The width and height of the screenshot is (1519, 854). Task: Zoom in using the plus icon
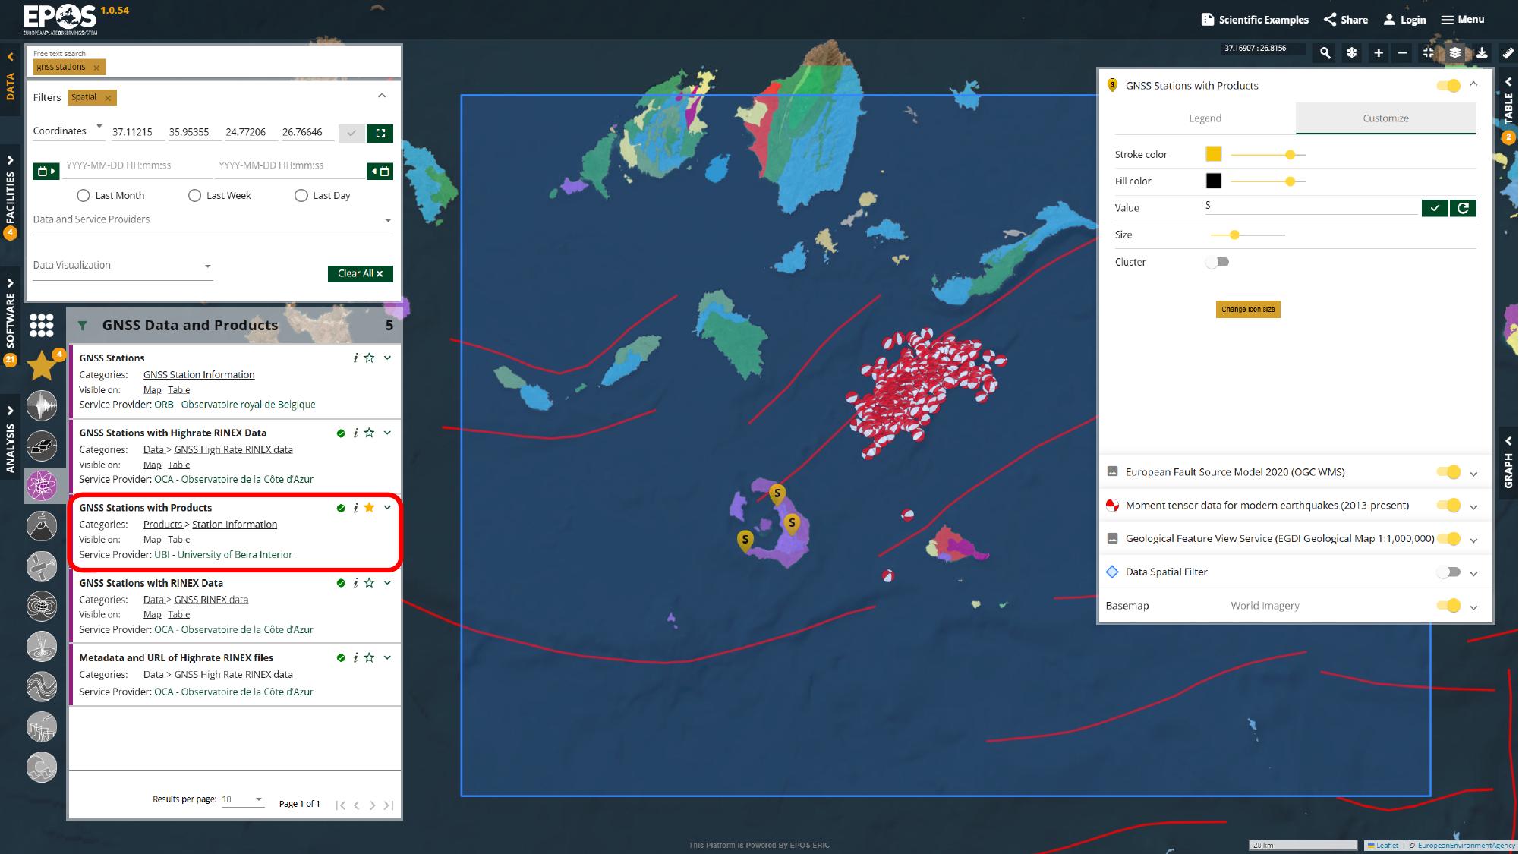1378,53
